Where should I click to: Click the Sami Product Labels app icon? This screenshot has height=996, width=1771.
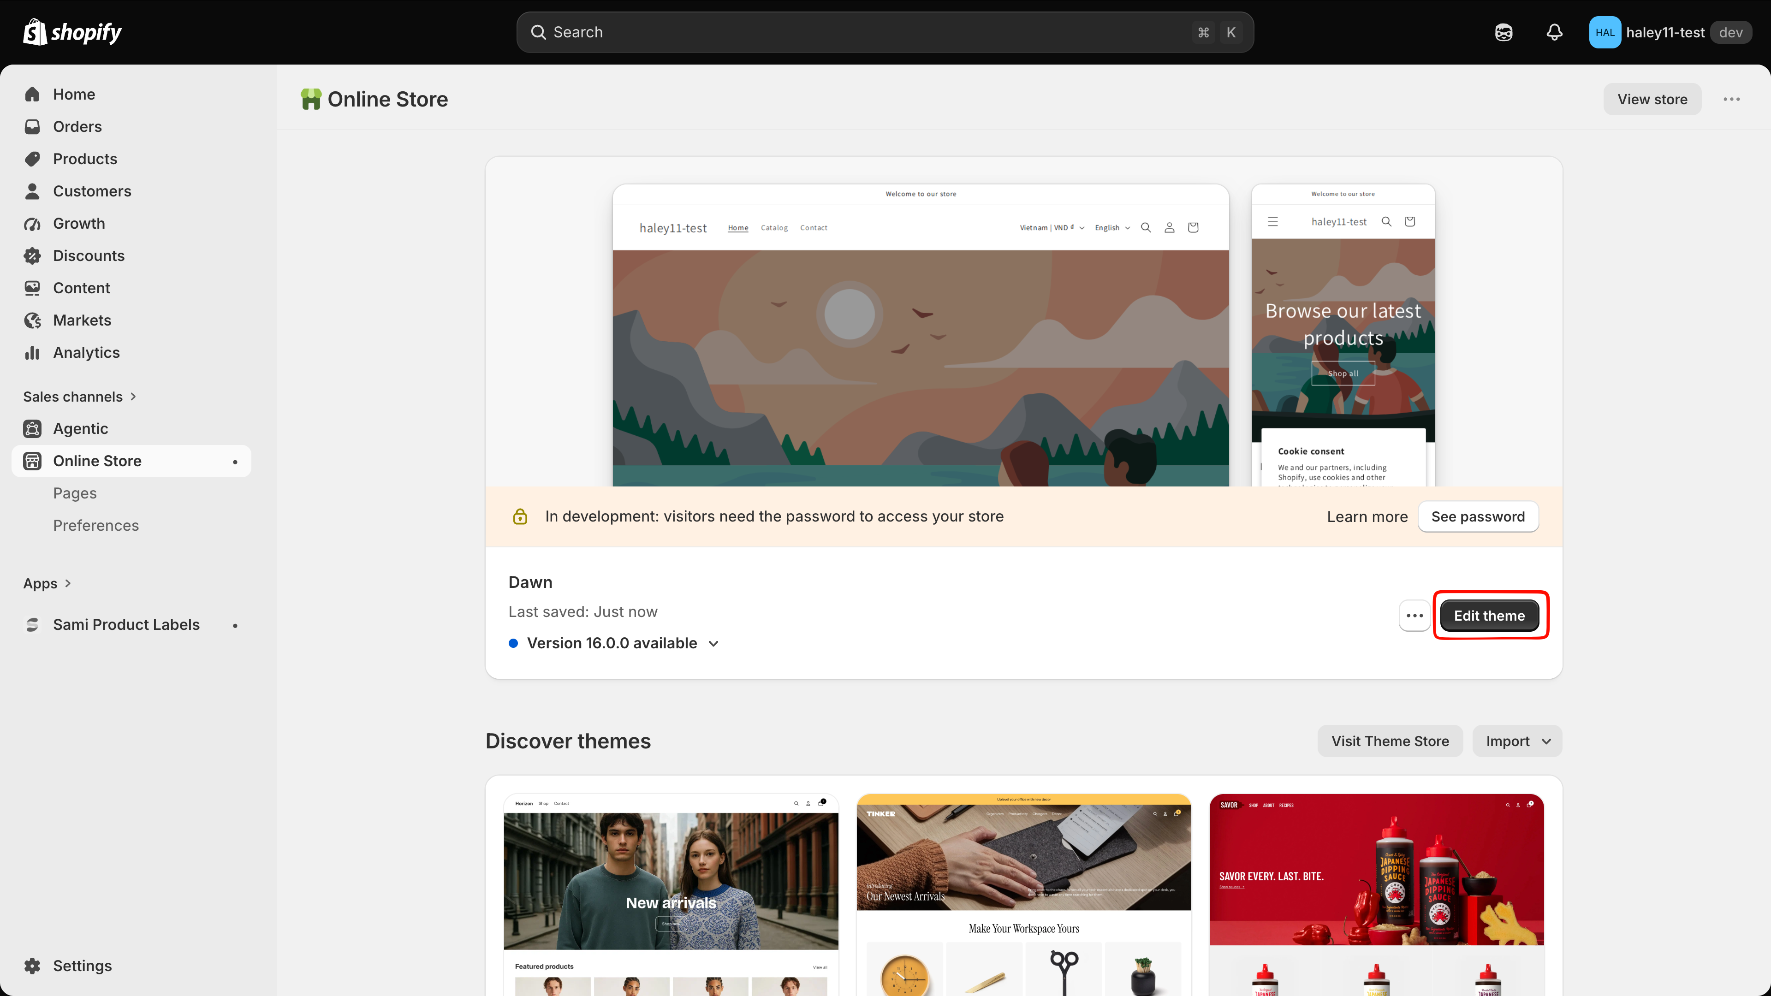[x=32, y=625]
